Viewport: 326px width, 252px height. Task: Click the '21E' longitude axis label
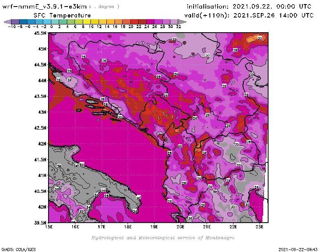[207, 227]
